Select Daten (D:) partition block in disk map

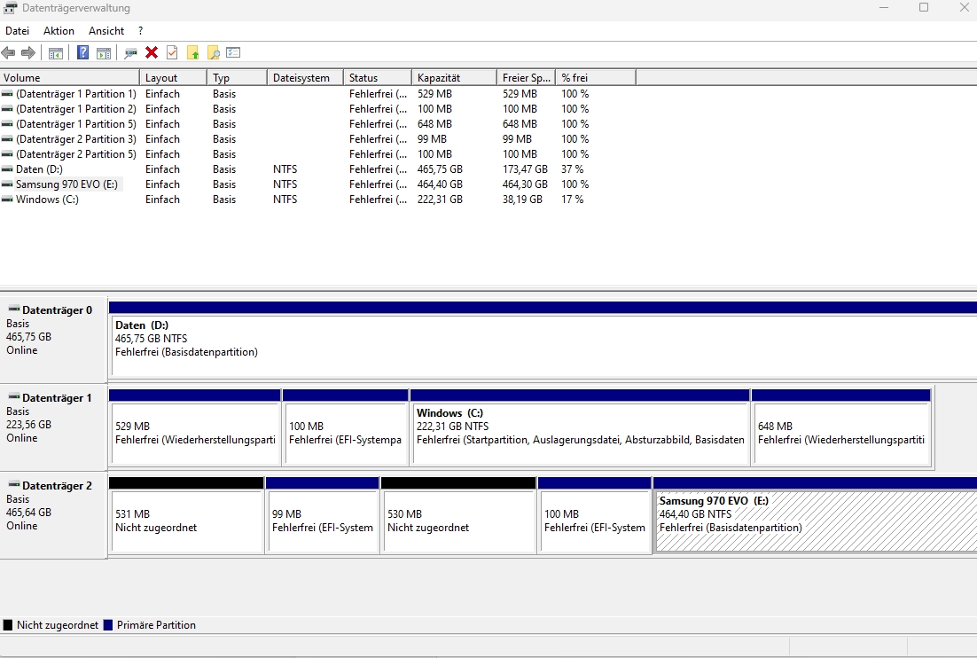point(543,339)
